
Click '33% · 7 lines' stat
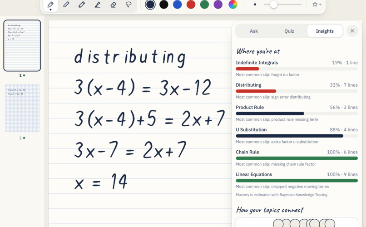pyautogui.click(x=344, y=85)
